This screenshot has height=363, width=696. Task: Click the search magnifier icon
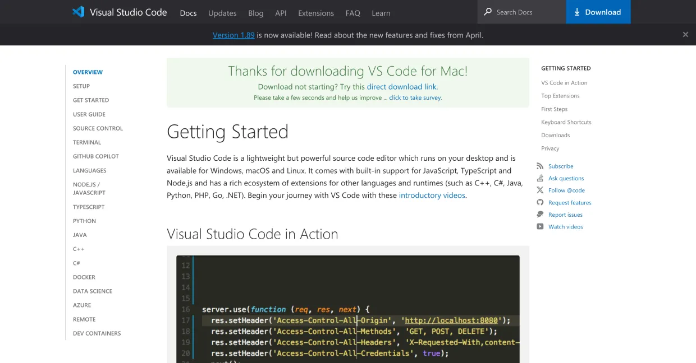[488, 12]
